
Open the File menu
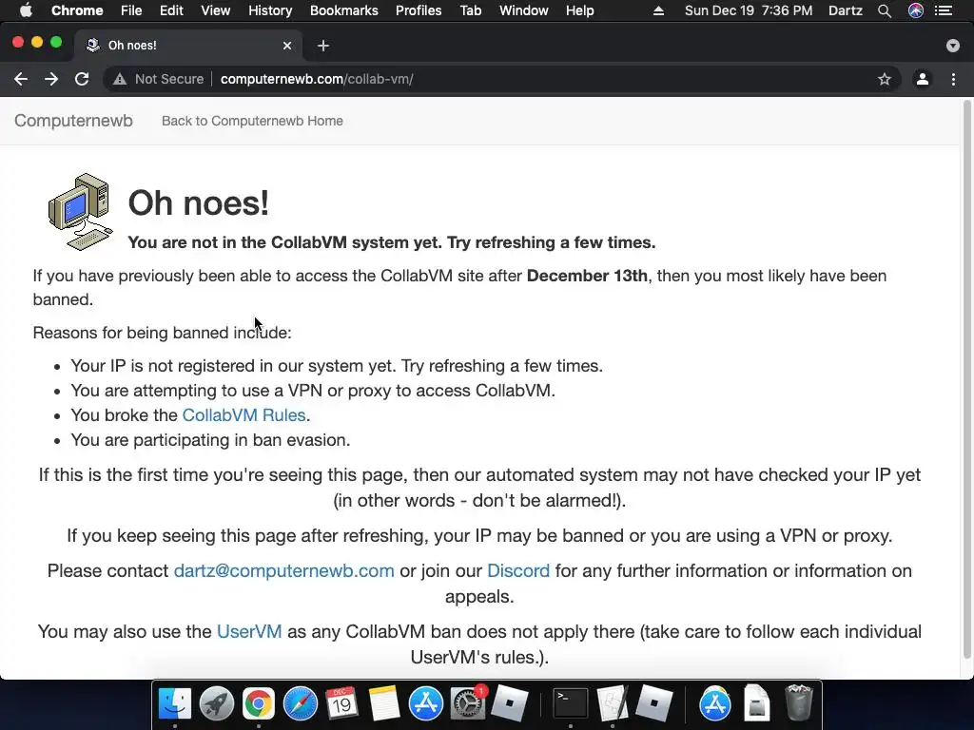131,10
